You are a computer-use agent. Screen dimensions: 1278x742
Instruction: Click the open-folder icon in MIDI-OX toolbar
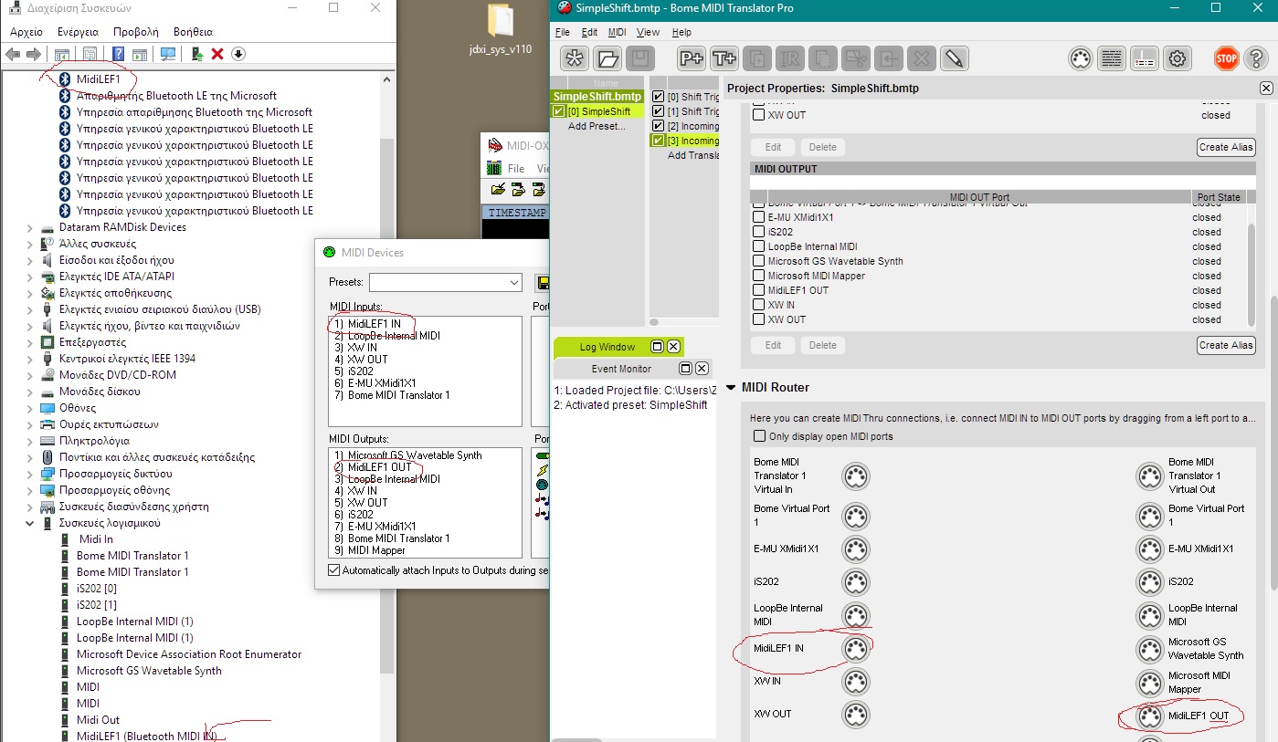[498, 190]
